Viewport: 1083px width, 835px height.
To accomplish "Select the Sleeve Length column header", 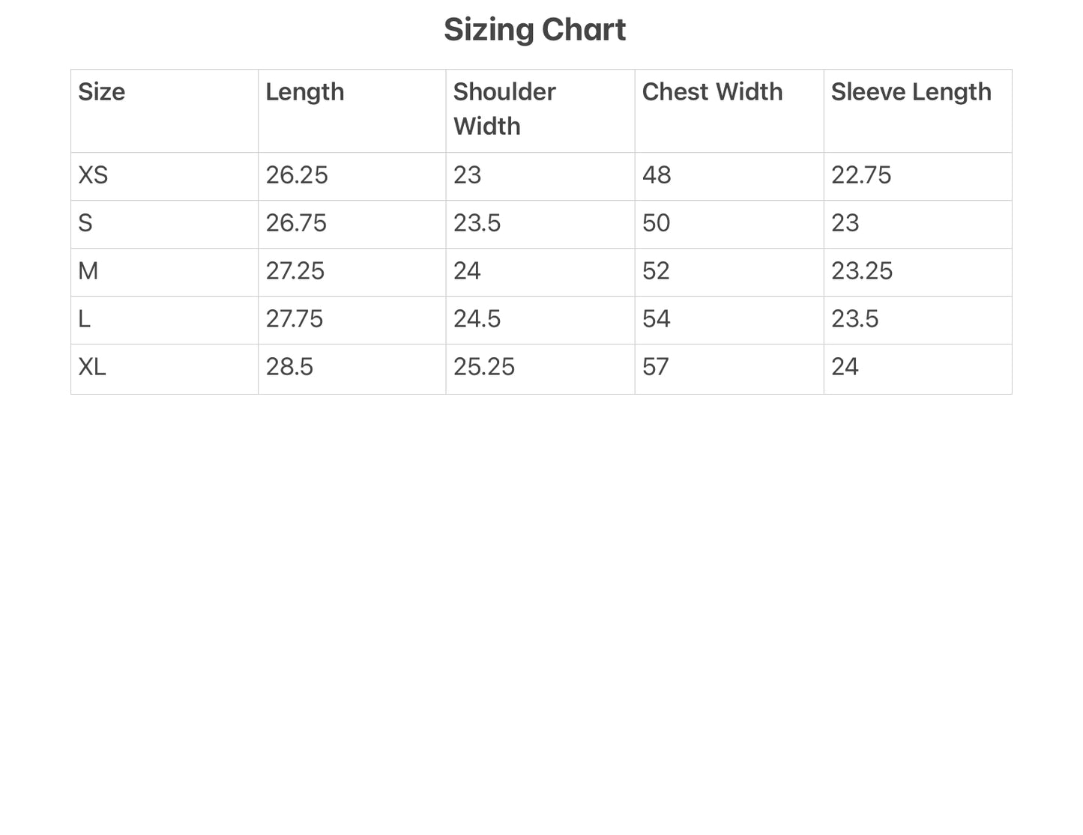I will pos(911,92).
